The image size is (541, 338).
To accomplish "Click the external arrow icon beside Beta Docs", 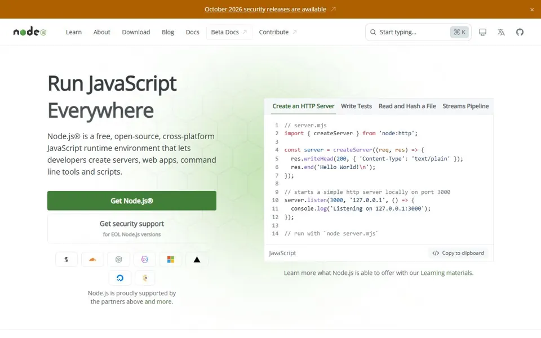I will (x=245, y=32).
